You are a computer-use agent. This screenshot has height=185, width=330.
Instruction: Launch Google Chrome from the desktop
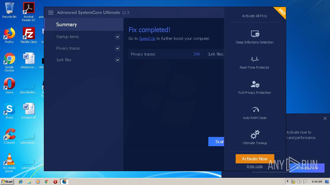[9, 62]
